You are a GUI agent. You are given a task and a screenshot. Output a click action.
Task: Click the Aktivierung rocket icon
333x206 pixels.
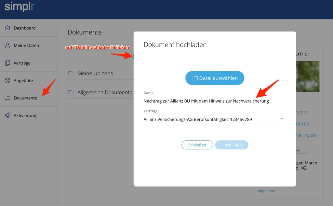click(x=7, y=115)
